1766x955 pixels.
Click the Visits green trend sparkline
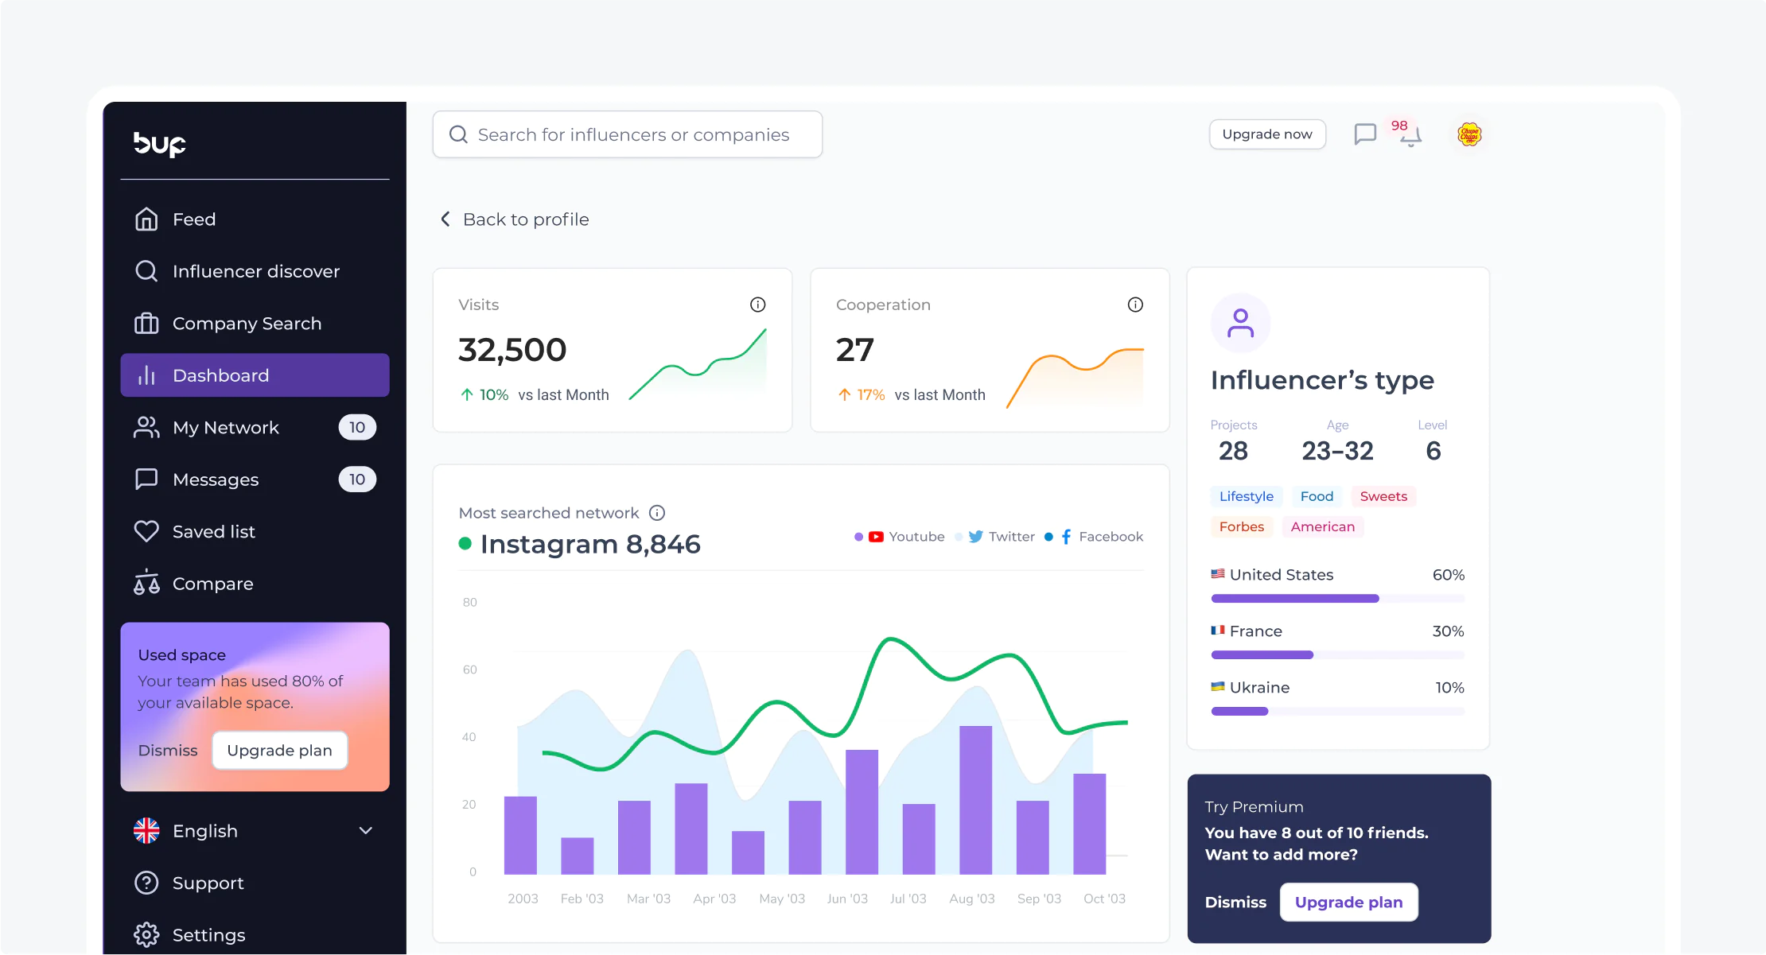pyautogui.click(x=698, y=364)
